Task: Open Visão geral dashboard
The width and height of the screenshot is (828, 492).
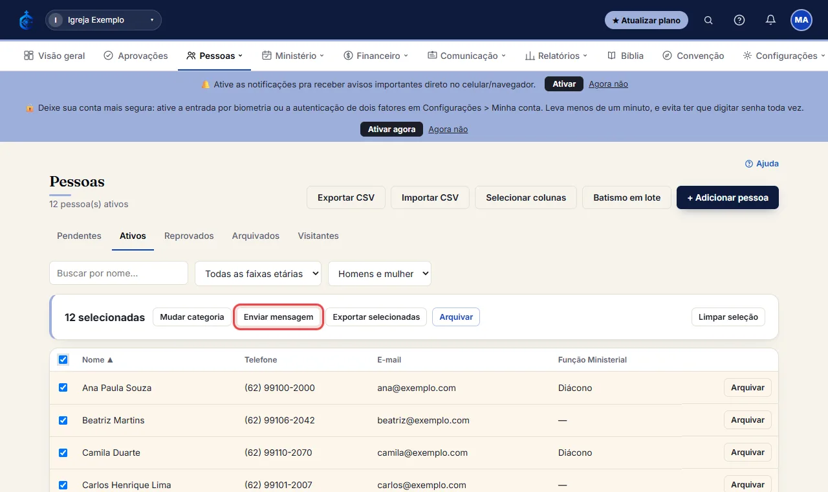Action: point(54,56)
